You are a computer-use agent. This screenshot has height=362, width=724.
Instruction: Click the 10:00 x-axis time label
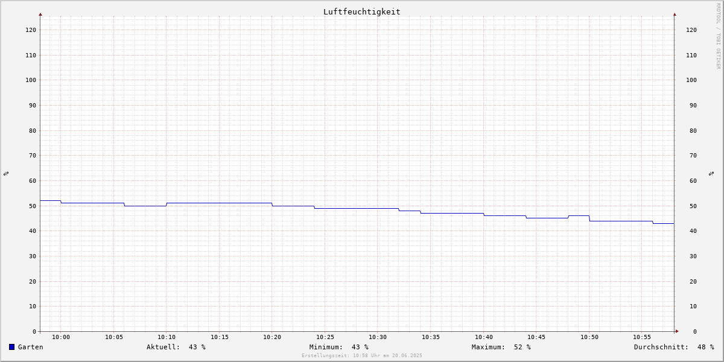[x=61, y=337]
